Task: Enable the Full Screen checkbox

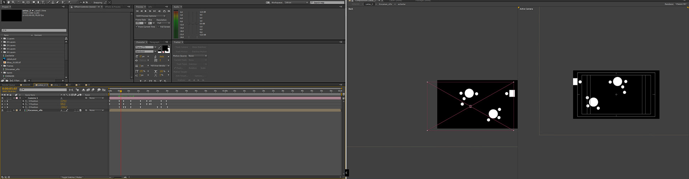Action: tap(159, 26)
